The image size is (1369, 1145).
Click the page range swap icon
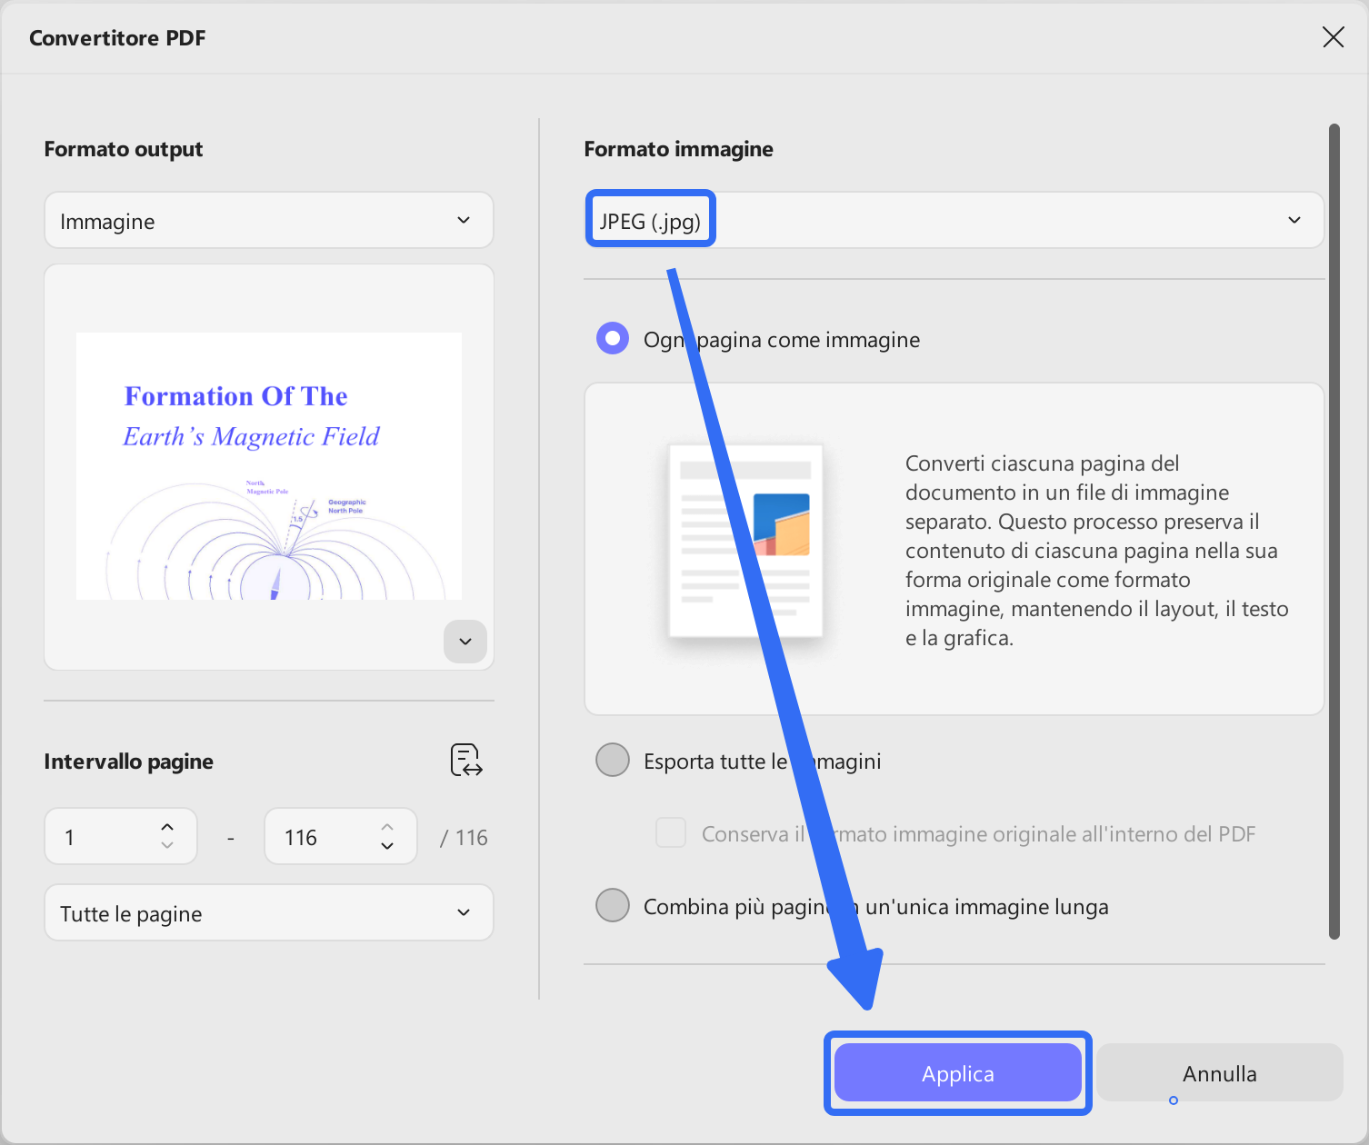466,760
